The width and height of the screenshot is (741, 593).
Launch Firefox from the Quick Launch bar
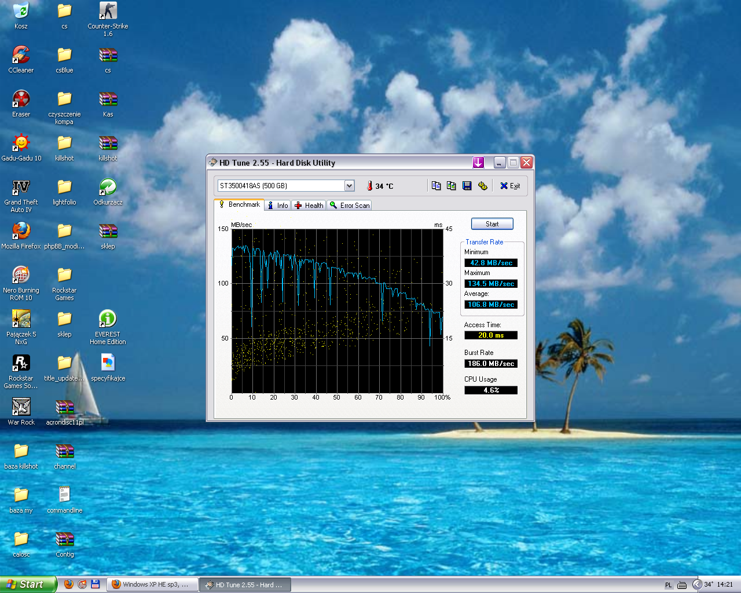click(x=69, y=584)
